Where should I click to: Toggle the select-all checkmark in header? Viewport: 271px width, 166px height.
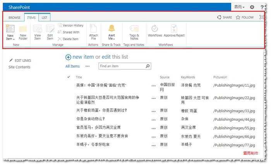(69, 77)
